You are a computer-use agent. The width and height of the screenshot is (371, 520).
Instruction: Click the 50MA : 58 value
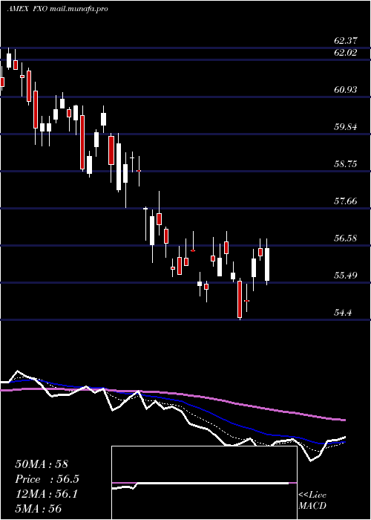(42, 464)
